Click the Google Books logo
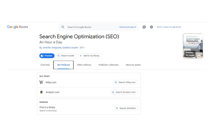This screenshot has height=137, width=214. pos(17,27)
